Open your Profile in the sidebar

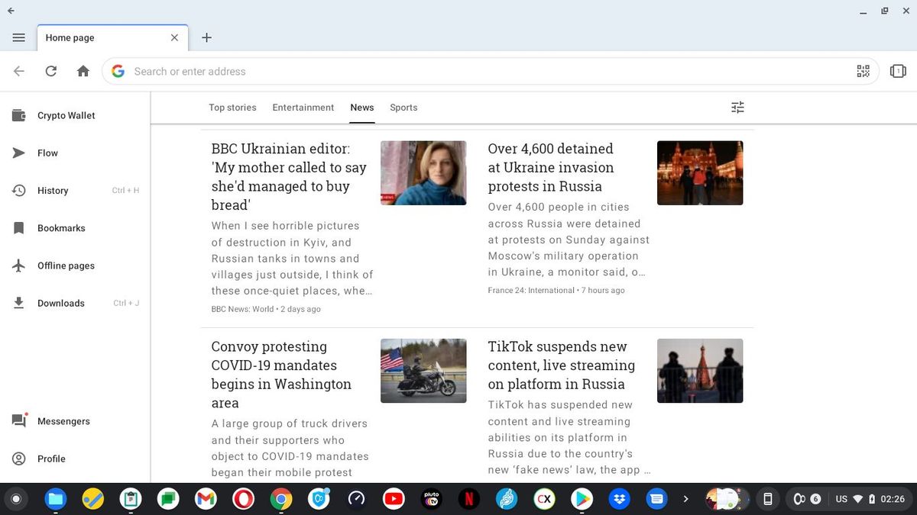pos(51,459)
